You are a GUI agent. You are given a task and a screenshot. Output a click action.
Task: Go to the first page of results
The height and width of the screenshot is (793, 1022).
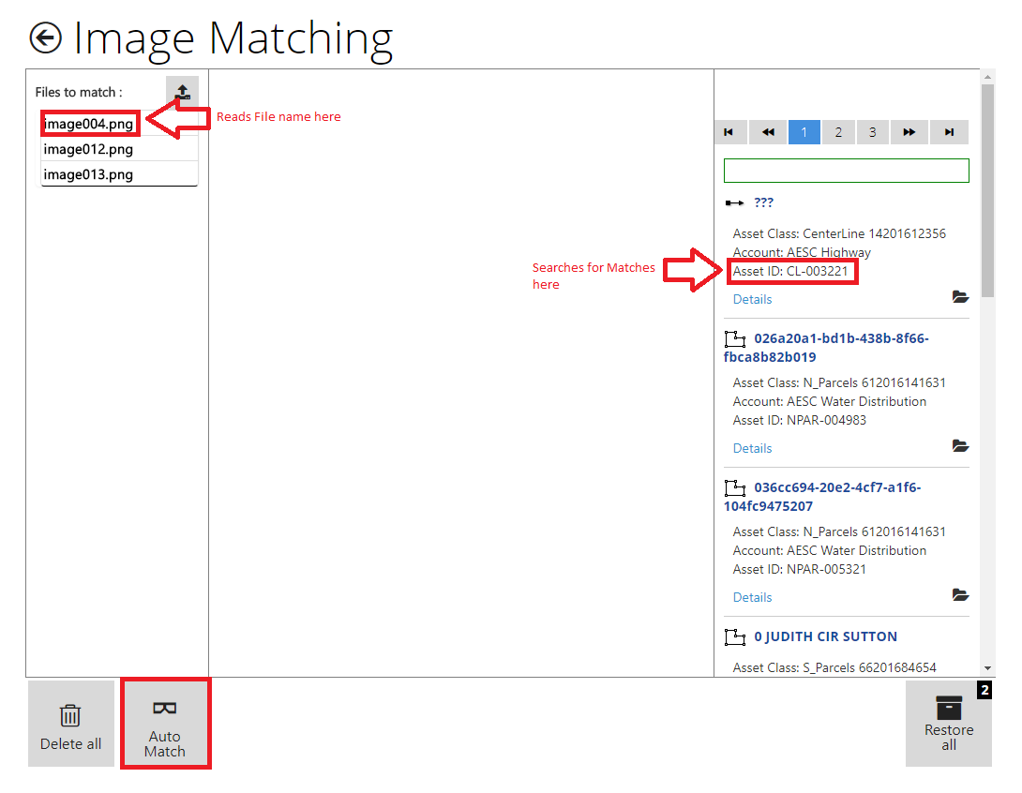(x=729, y=132)
